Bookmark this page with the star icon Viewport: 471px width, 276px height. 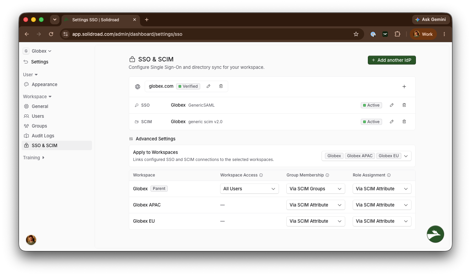click(x=356, y=34)
